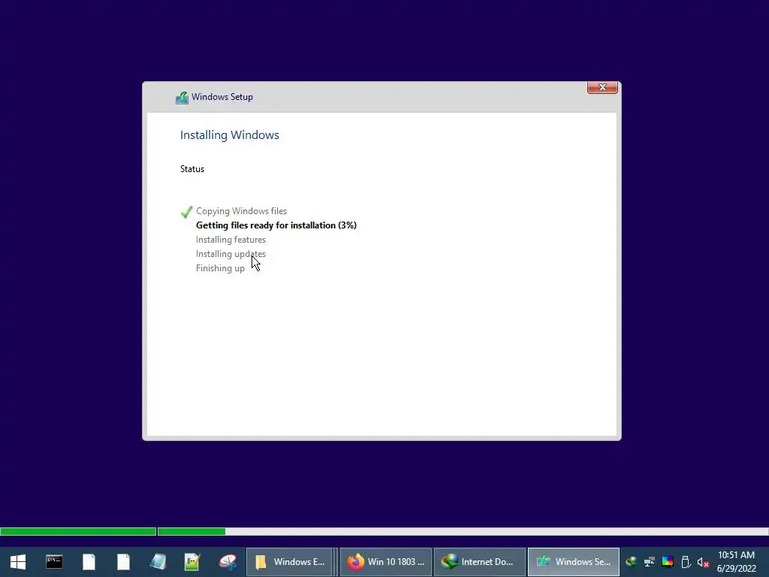Click the second partially filled progress segment
Viewport: 769px width, 577px height.
tap(191, 531)
